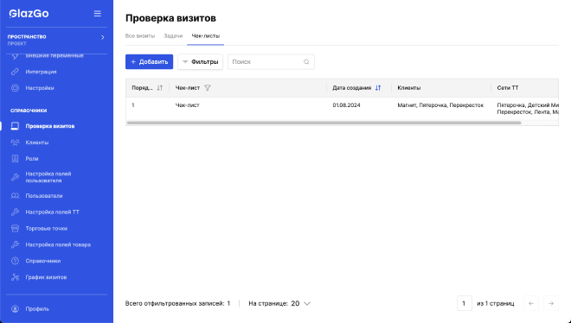Click the Чек-лист row name cell

click(x=187, y=105)
